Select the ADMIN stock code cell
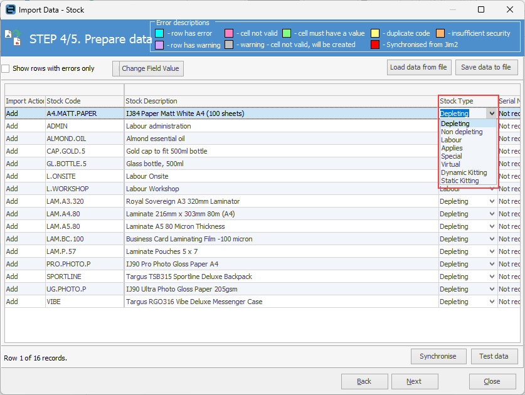Viewport: 525px width, 395px height. pyautogui.click(x=85, y=126)
